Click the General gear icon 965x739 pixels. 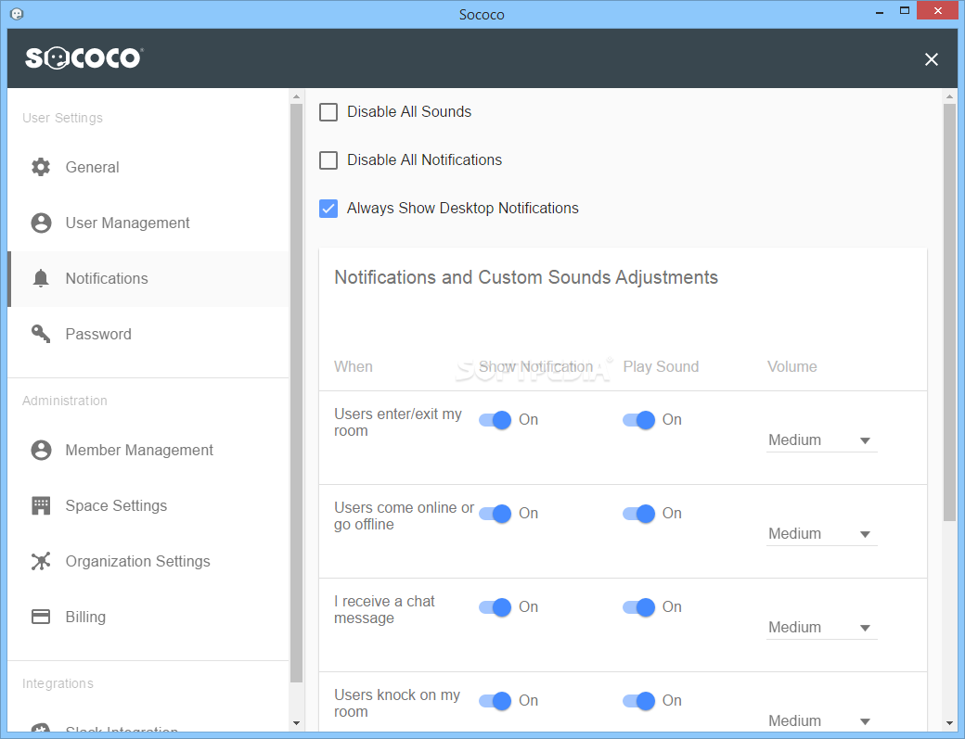41,167
